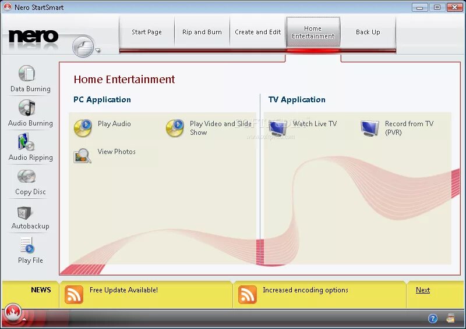Click the round document button near nero logo

point(83,47)
